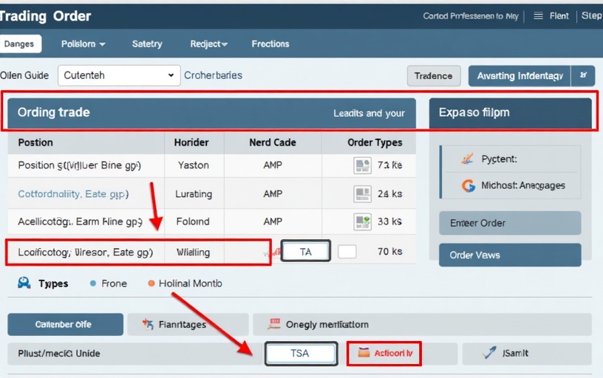Viewport: 603px width, 378px height.
Task: Tick the empty checkbox in the Wlialling row
Action: point(347,252)
